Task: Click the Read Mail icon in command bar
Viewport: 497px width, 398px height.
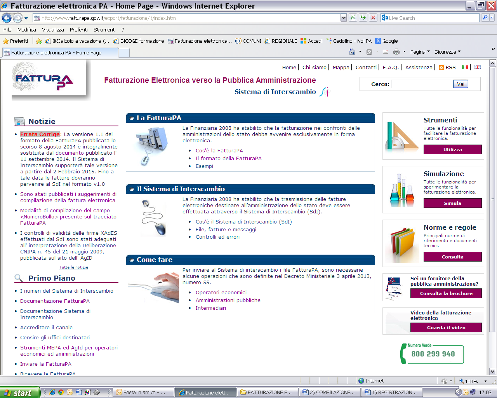Action: [x=386, y=52]
